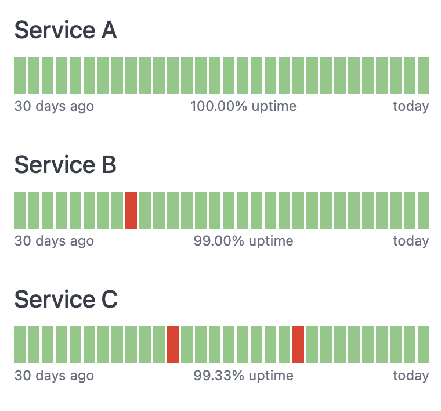Image resolution: width=441 pixels, height=411 pixels.
Task: Click the Service A heading
Action: click(66, 30)
